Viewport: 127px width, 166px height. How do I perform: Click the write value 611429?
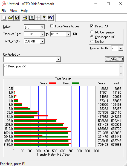103,125
